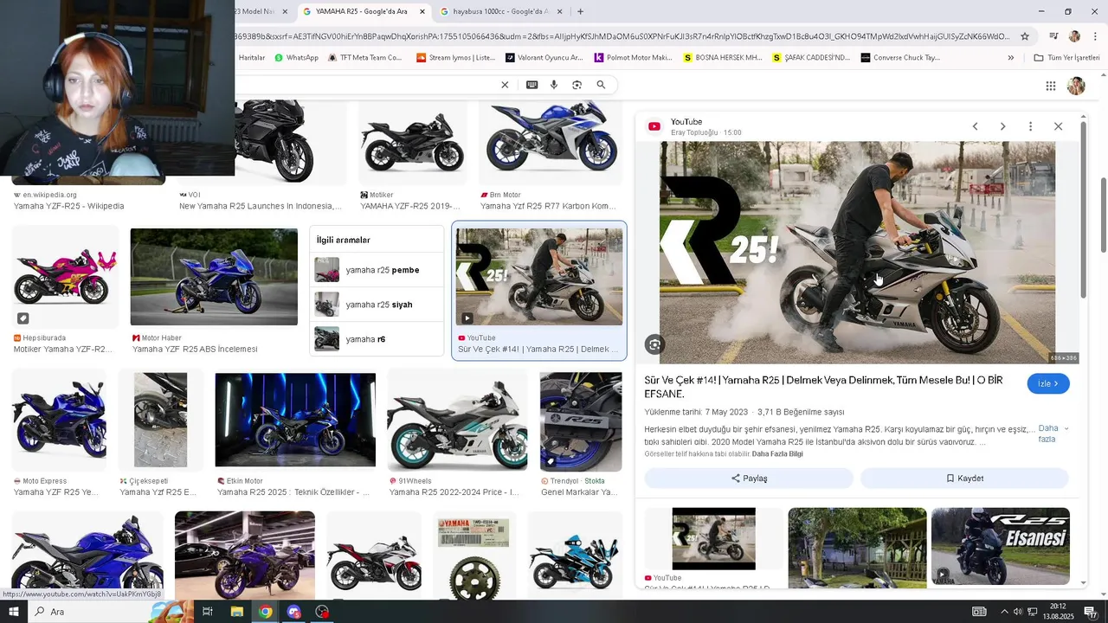Open large burnout preview image
1108x623 pixels.
(857, 252)
